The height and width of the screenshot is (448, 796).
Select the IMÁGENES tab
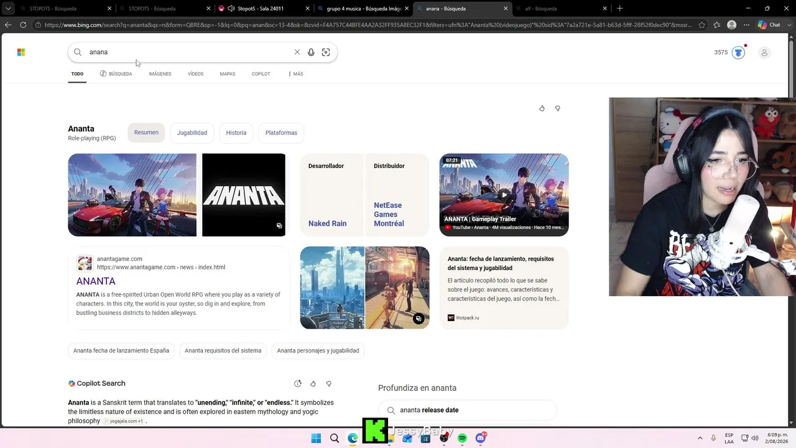point(160,74)
